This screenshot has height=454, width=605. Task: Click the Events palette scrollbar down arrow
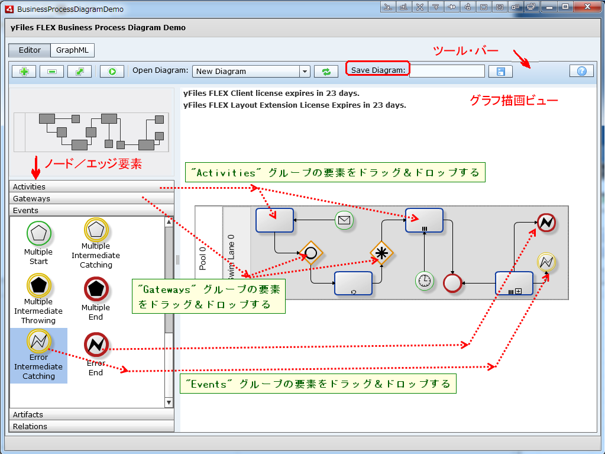[169, 403]
